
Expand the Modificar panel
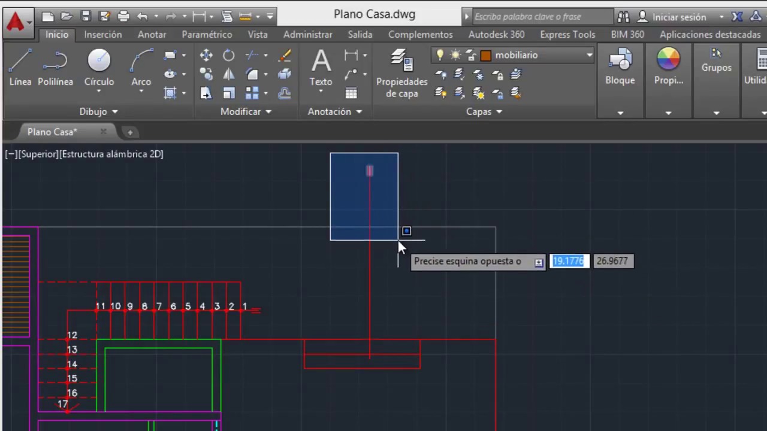coord(246,111)
